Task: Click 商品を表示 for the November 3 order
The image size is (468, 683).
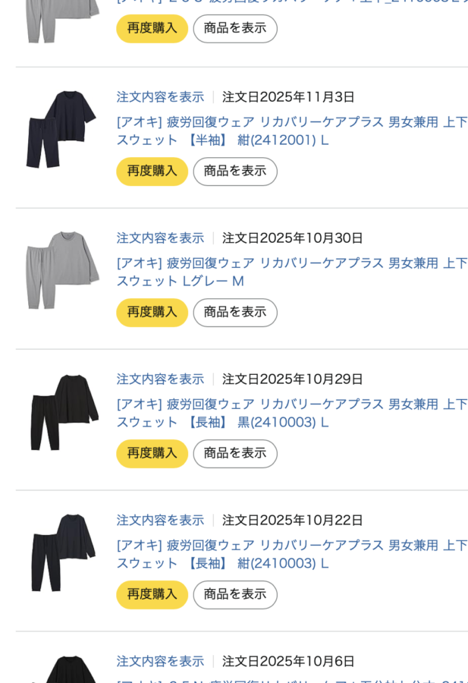Action: (234, 172)
